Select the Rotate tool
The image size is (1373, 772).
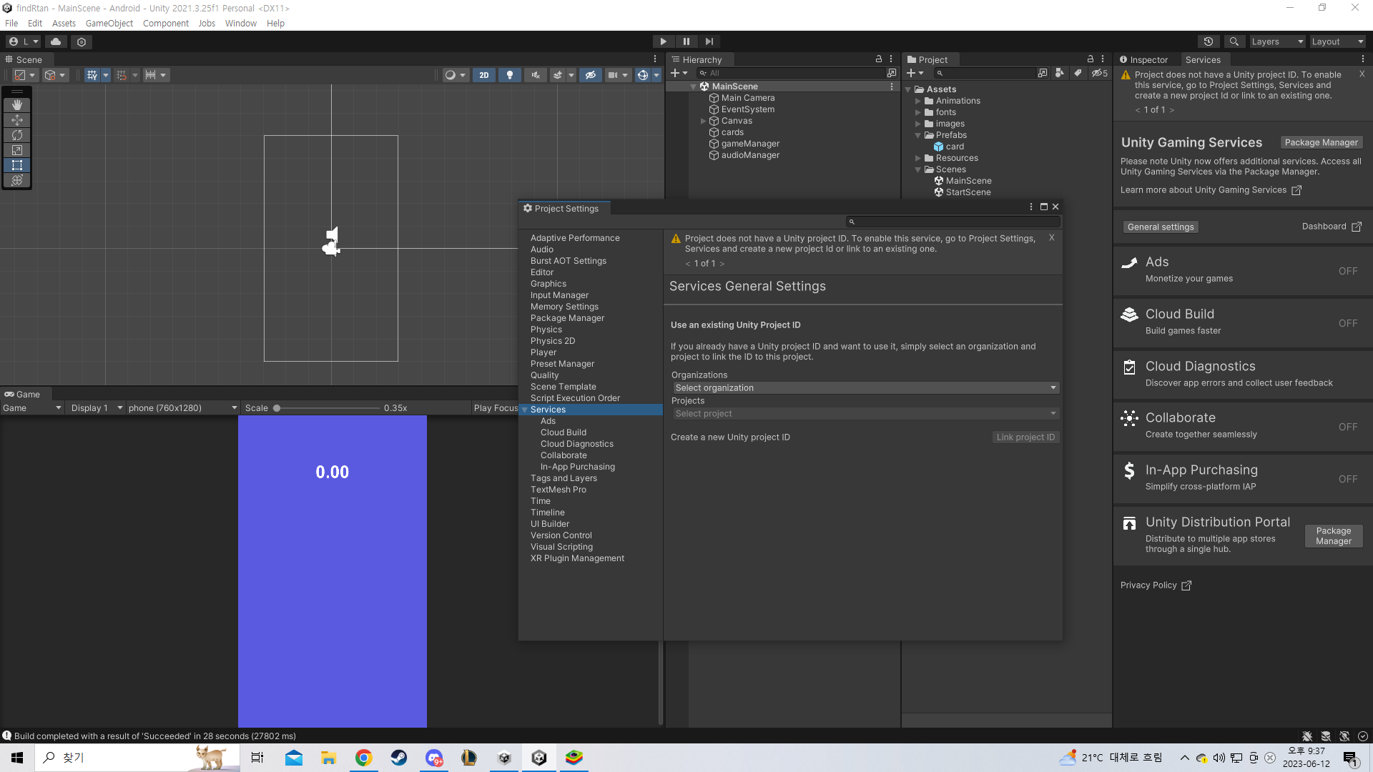(17, 135)
